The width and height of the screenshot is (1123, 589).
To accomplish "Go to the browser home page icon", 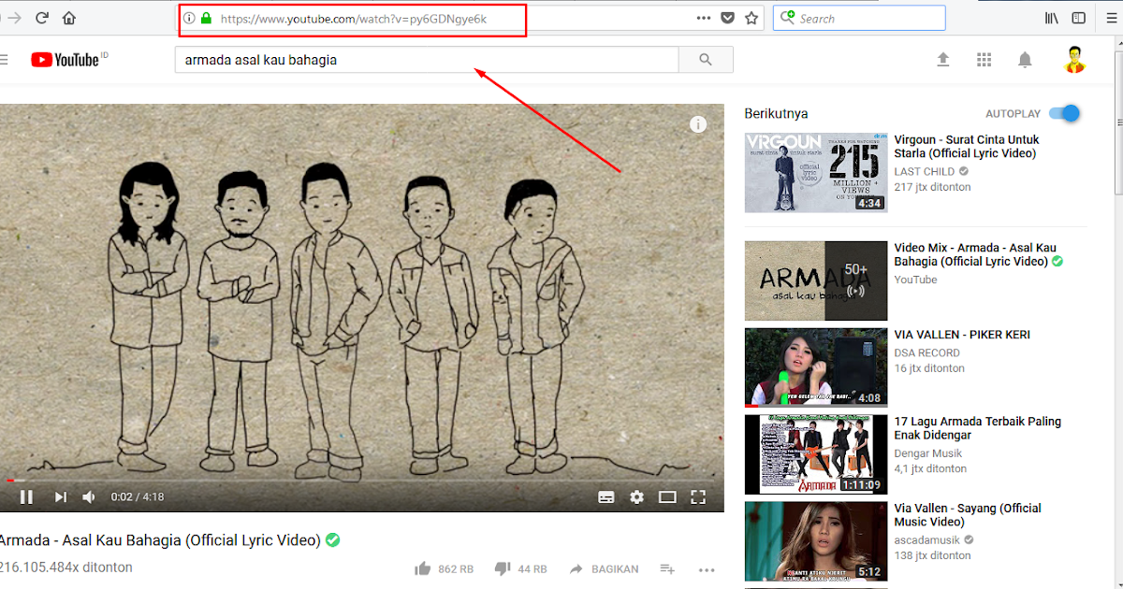I will (69, 18).
